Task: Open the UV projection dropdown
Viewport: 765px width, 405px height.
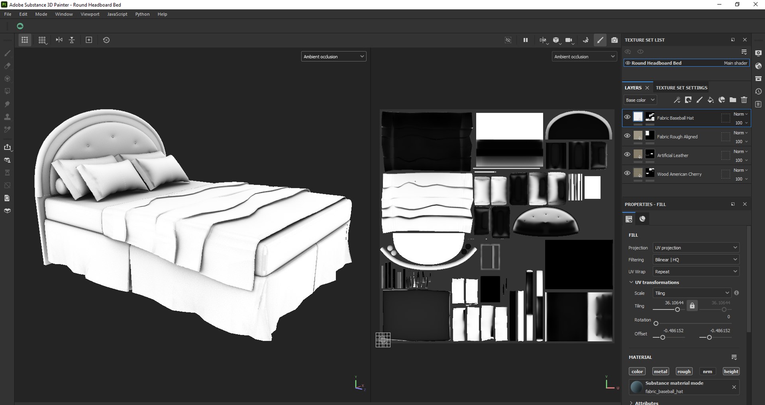Action: coord(696,247)
